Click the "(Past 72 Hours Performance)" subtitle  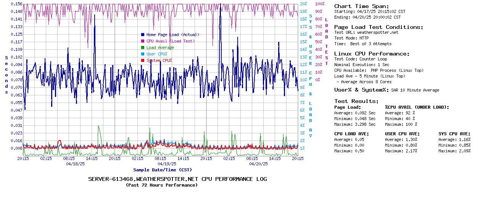(162, 185)
